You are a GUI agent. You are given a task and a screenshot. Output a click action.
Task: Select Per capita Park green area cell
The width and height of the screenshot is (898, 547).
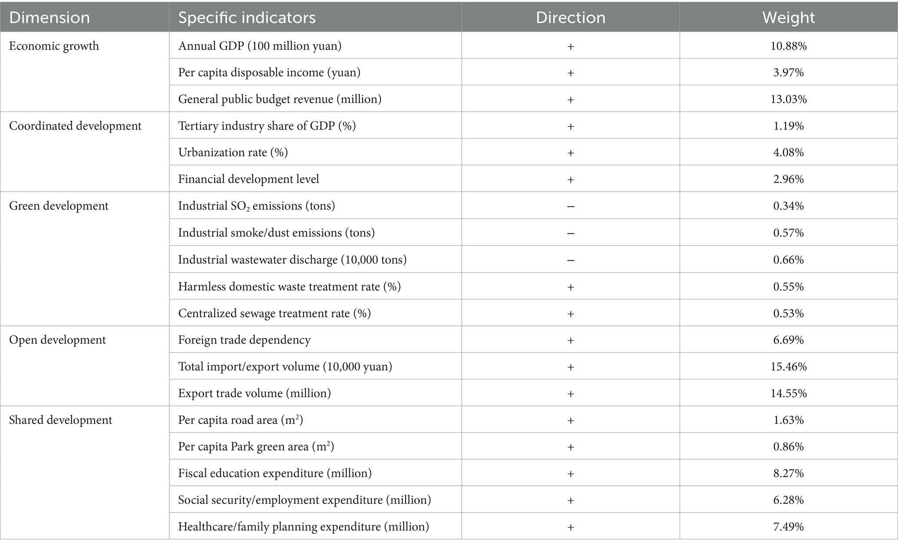point(256,447)
